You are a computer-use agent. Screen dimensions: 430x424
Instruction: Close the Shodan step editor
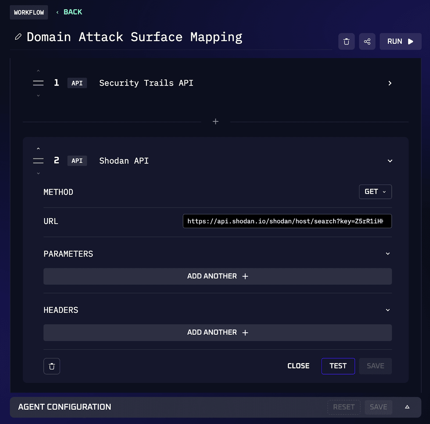298,366
